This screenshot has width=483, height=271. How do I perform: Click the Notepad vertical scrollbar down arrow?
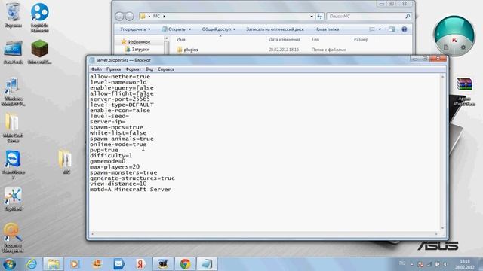[x=443, y=228]
